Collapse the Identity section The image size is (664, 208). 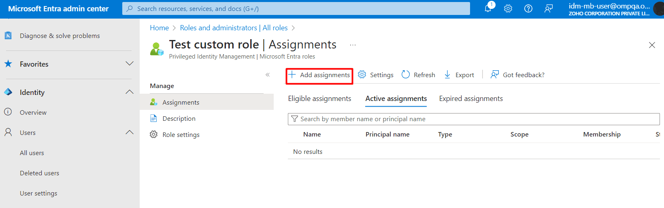(130, 92)
